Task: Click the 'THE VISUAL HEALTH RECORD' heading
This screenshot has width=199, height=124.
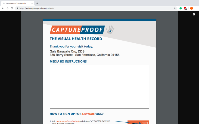Action: click(76, 39)
